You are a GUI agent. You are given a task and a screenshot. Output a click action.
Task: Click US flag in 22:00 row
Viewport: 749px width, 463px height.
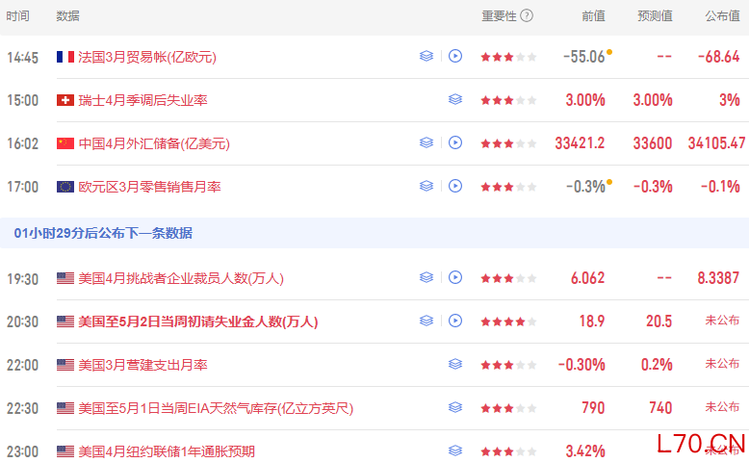click(65, 365)
